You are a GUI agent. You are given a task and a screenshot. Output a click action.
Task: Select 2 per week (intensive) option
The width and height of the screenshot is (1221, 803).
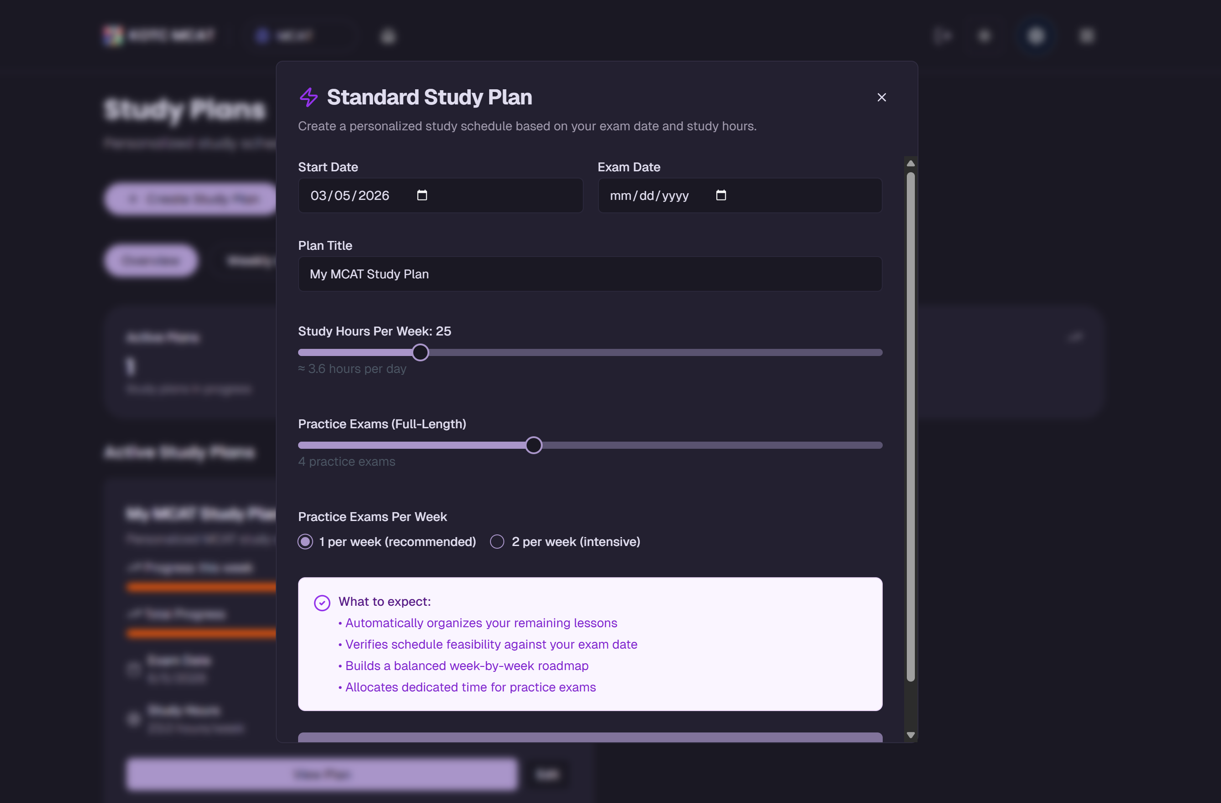[497, 542]
